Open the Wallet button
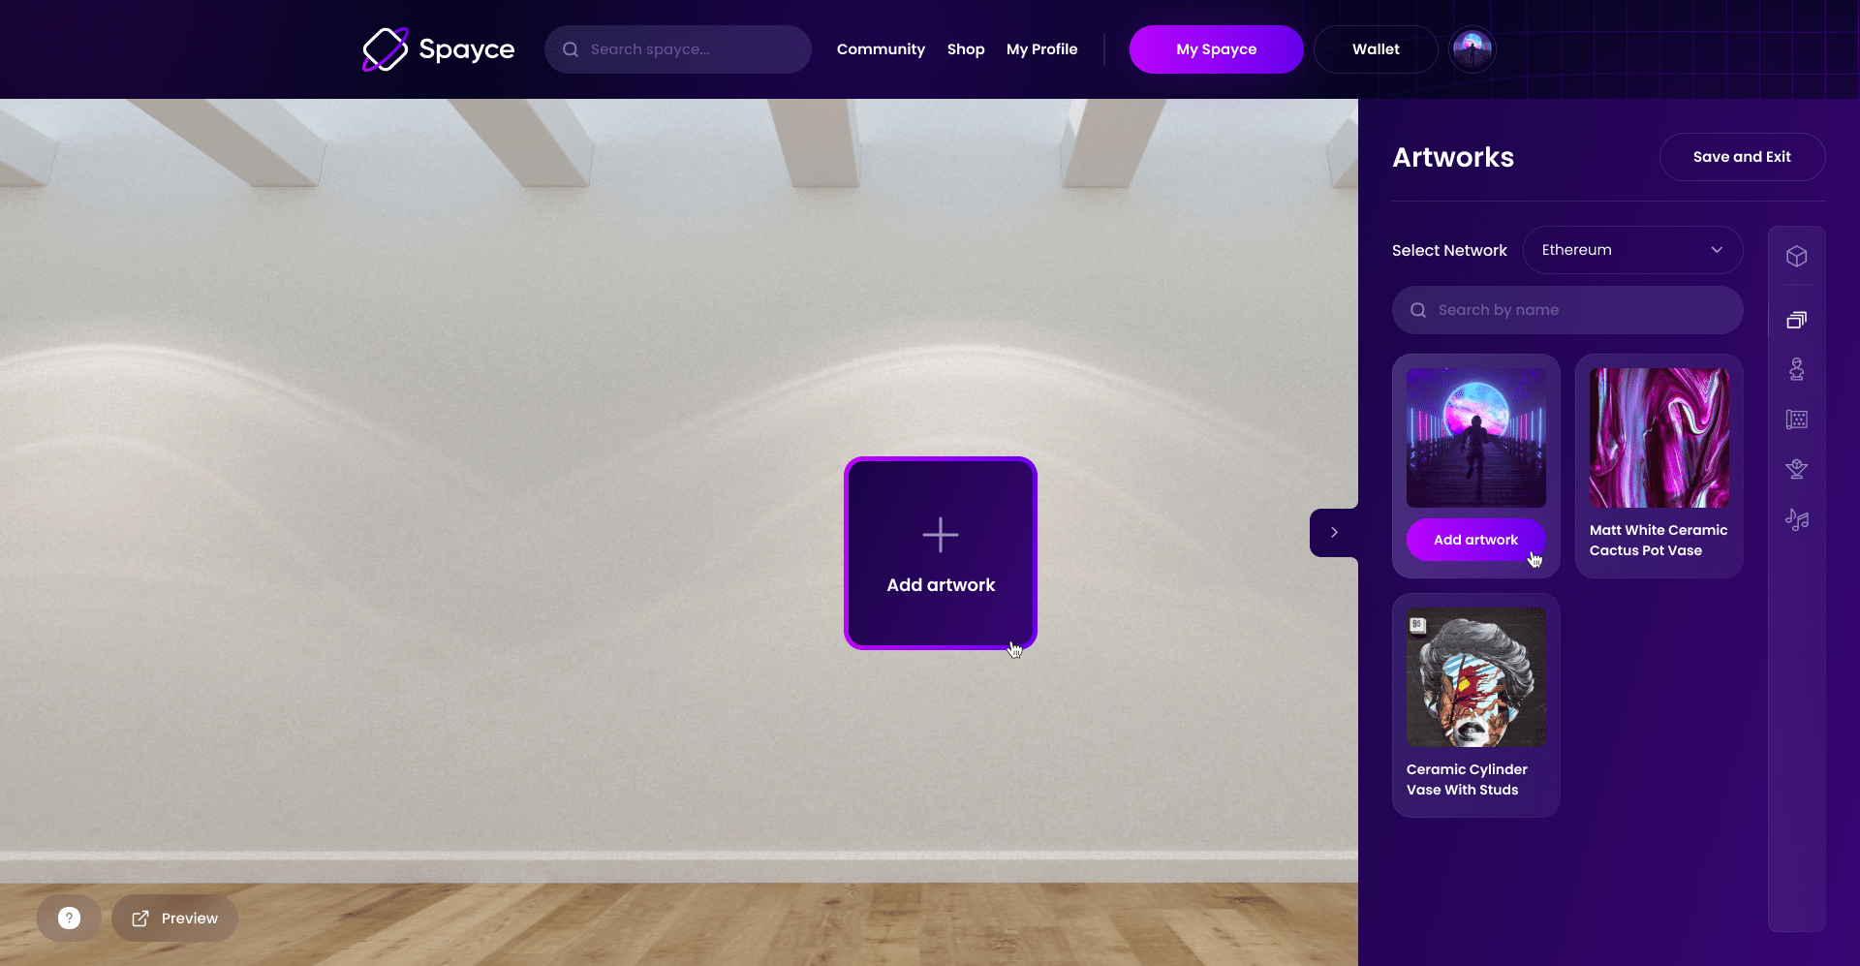The image size is (1860, 966). (1376, 49)
